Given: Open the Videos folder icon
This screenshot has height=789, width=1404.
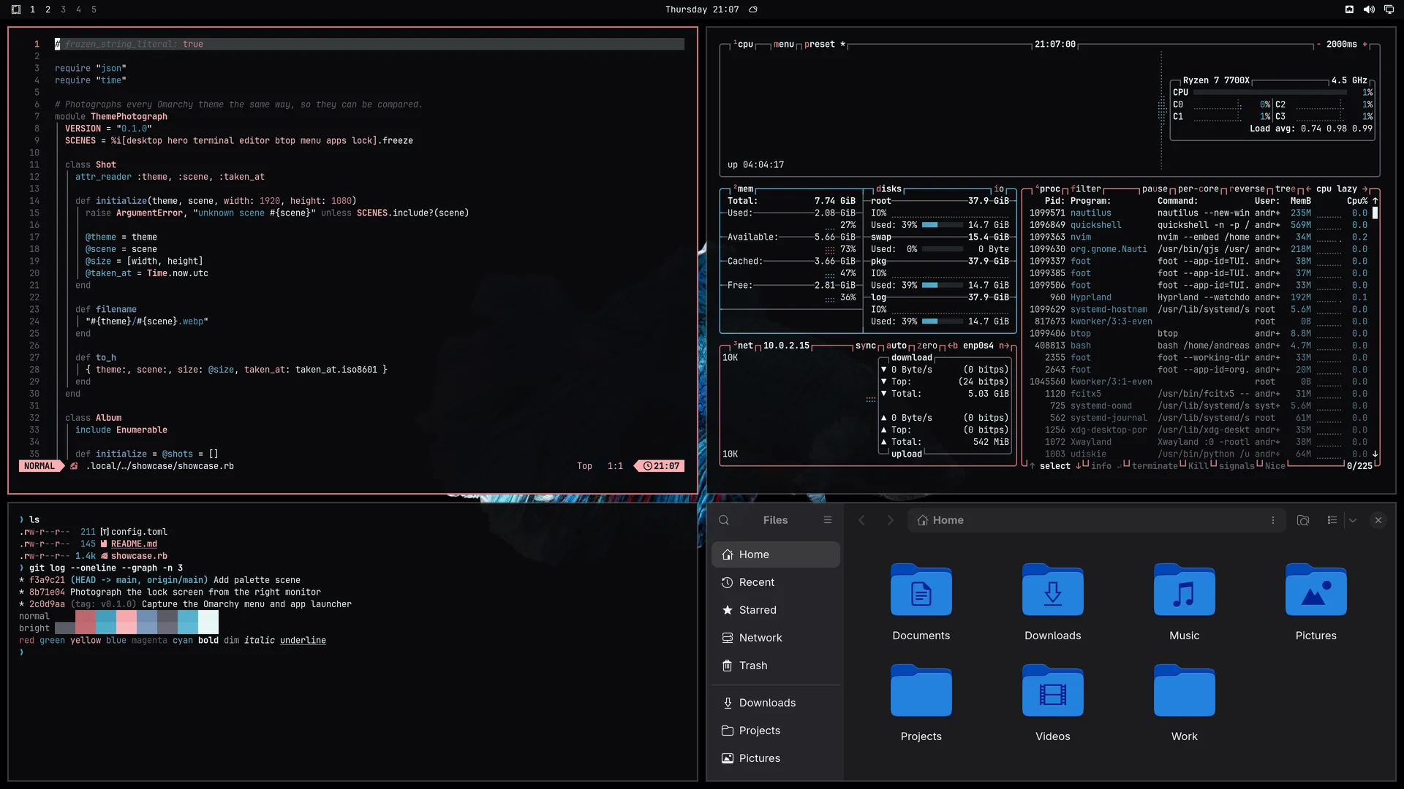Looking at the screenshot, I should pos(1053,690).
